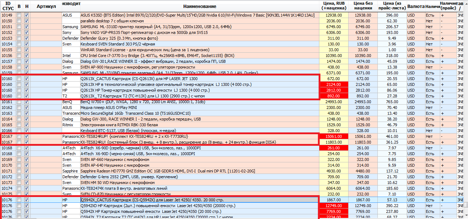Select the SVEN AP-900 headphones name cell
The width and height of the screenshot is (468, 219).
[x=200, y=67]
